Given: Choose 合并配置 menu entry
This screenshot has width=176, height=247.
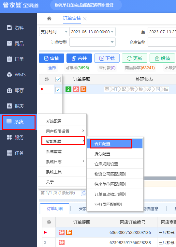Looking at the screenshot, I should [x=115, y=144].
